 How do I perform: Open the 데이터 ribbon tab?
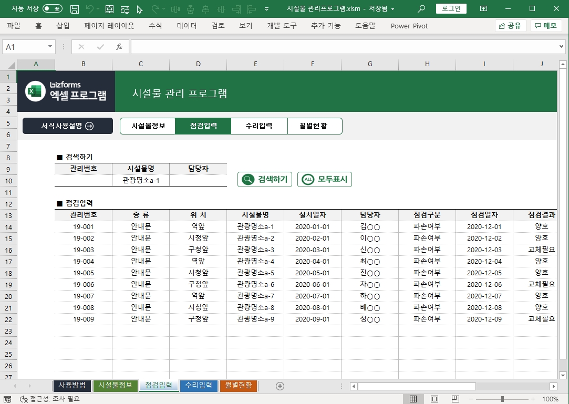pos(187,26)
